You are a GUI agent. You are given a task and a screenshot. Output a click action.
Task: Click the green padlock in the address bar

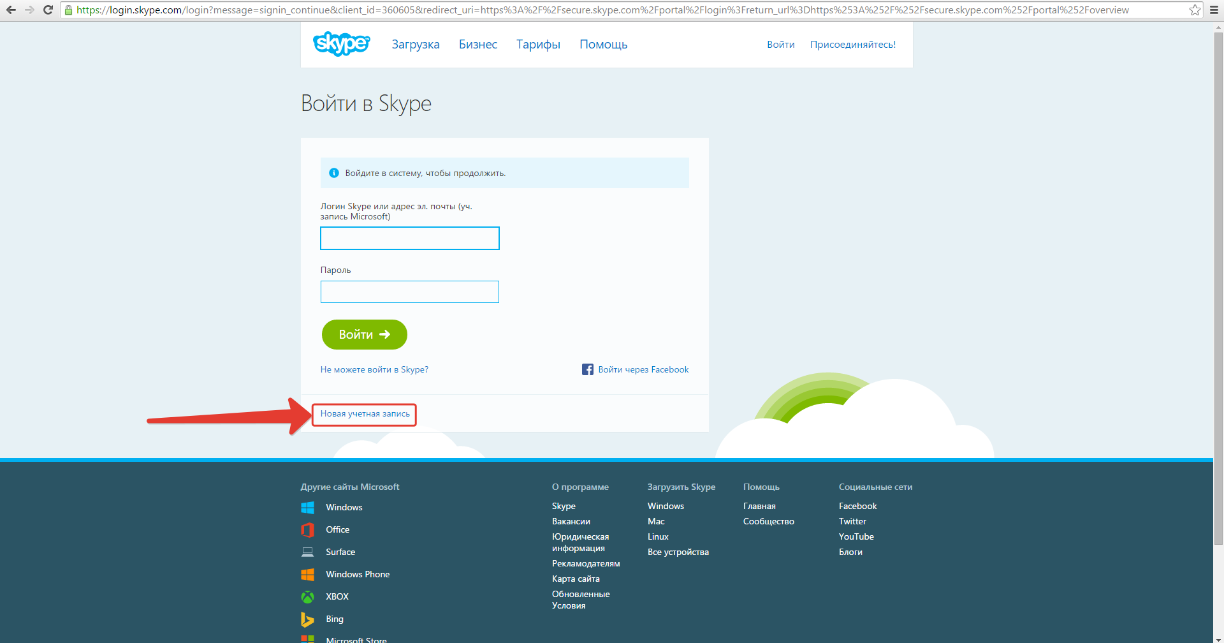68,10
